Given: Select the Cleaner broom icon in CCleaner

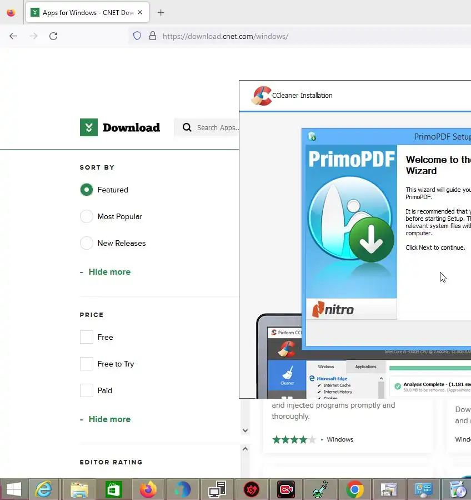Looking at the screenshot, I should click(x=287, y=375).
